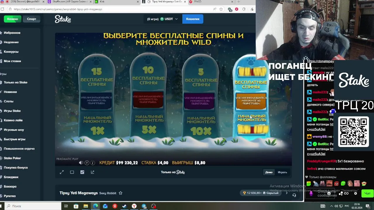Open the slot game info icon
The height and width of the screenshot is (210, 374).
click(93, 163)
